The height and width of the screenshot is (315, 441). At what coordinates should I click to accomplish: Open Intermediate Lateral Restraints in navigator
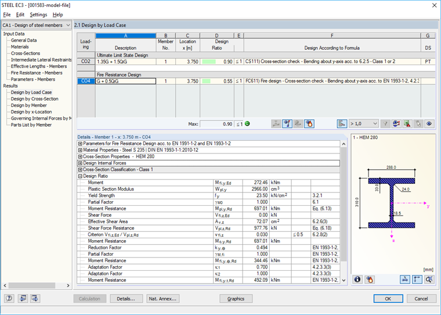point(41,60)
